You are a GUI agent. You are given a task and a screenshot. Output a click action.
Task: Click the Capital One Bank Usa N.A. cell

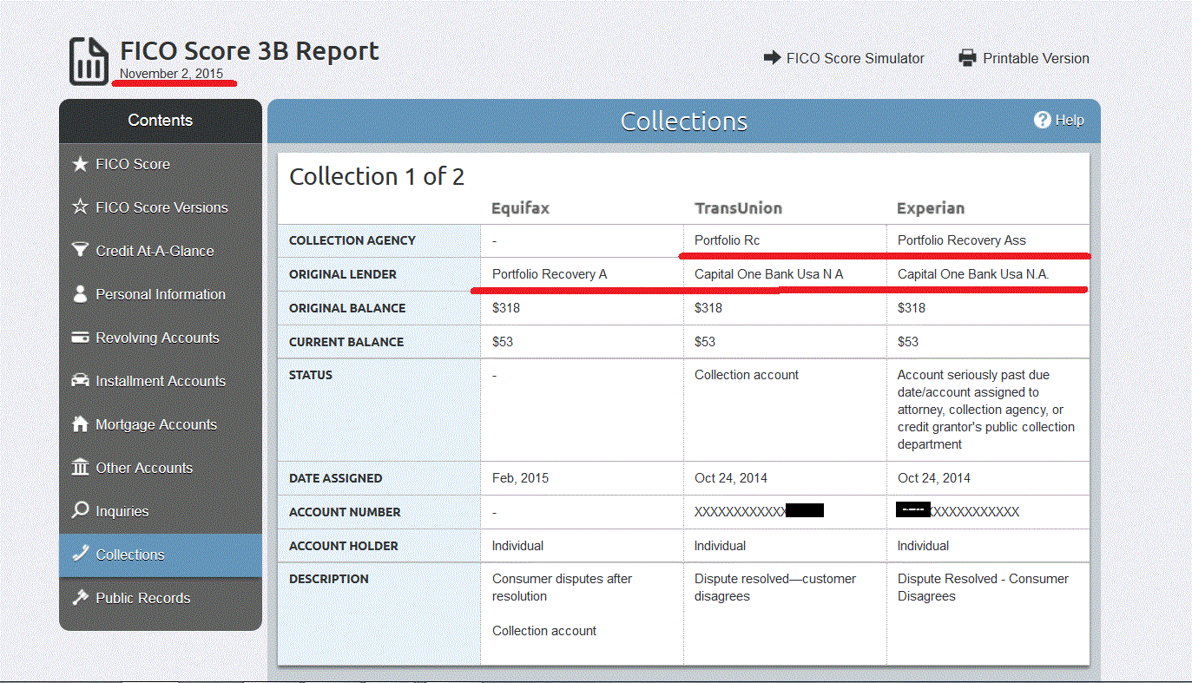(x=973, y=274)
